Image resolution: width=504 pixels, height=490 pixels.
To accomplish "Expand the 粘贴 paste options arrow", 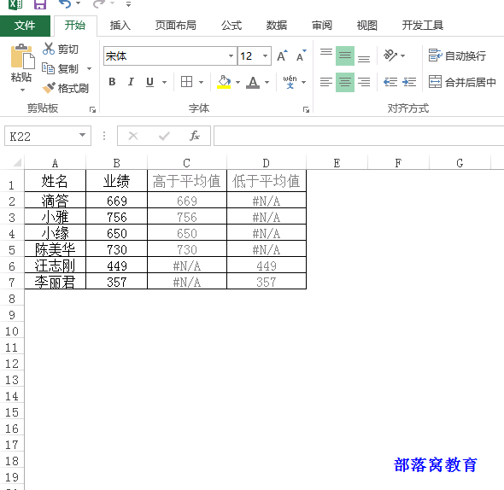I will (22, 90).
